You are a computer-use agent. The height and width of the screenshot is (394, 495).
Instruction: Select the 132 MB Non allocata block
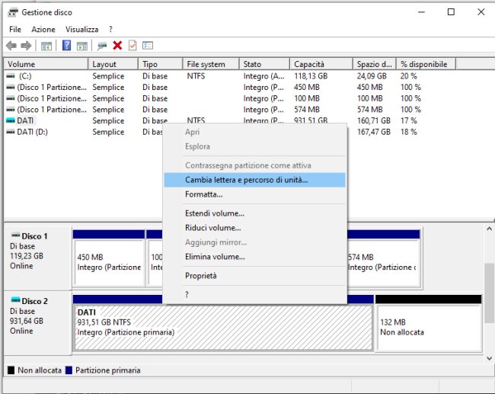[x=429, y=323]
